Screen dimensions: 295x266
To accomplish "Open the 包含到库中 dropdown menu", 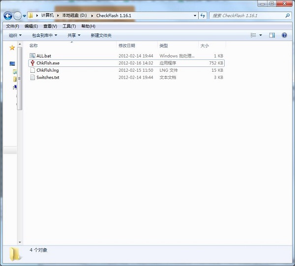I will click(x=45, y=35).
